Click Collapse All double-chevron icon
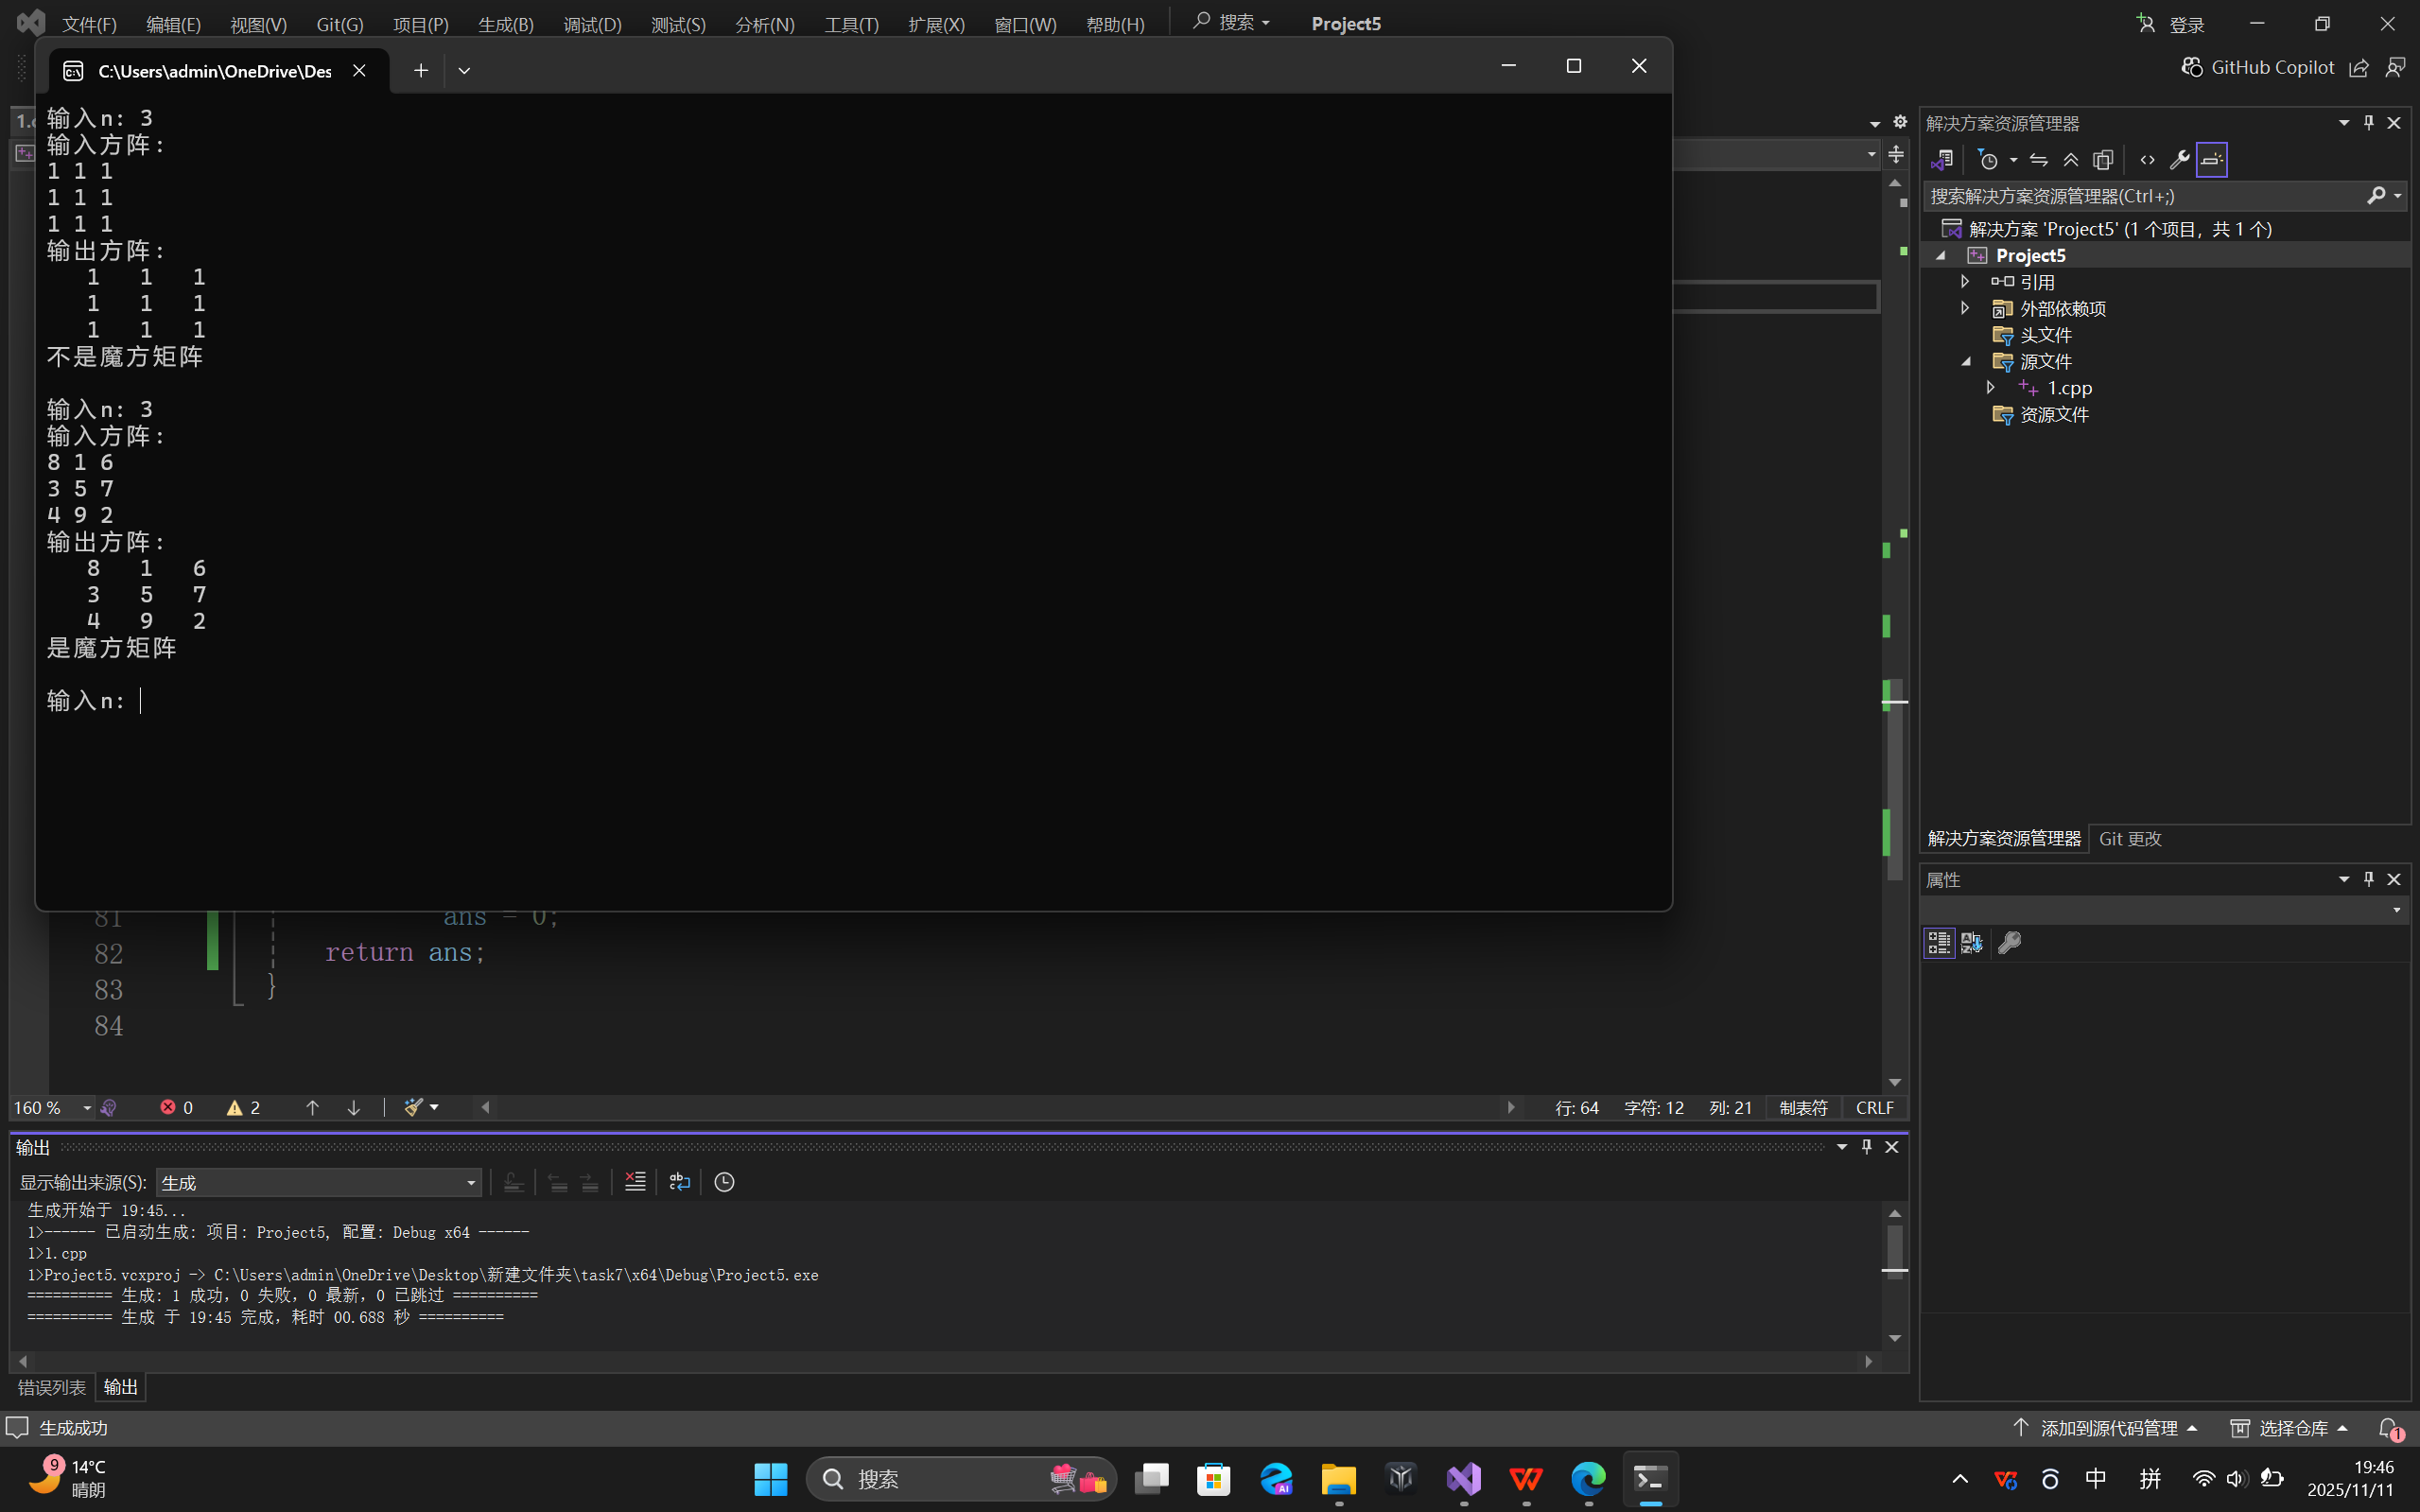The image size is (2420, 1512). click(2071, 160)
